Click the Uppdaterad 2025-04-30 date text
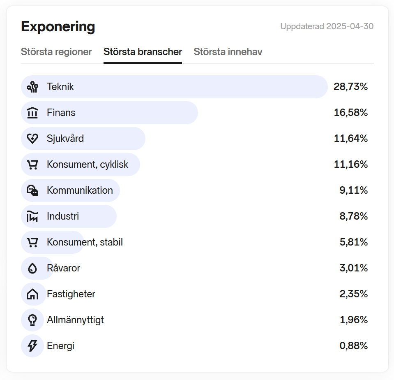This screenshot has width=394, height=380. tap(327, 27)
